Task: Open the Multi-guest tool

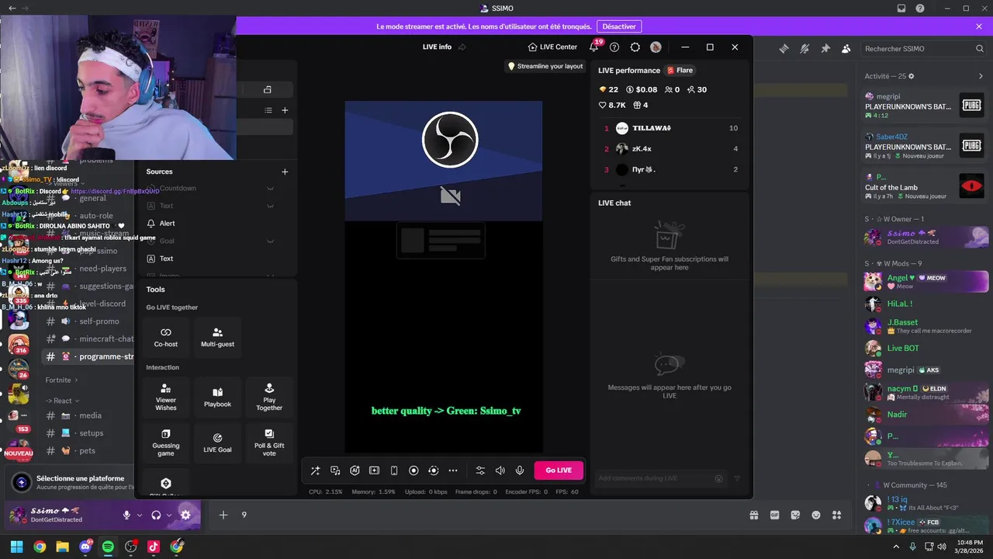Action: [217, 337]
